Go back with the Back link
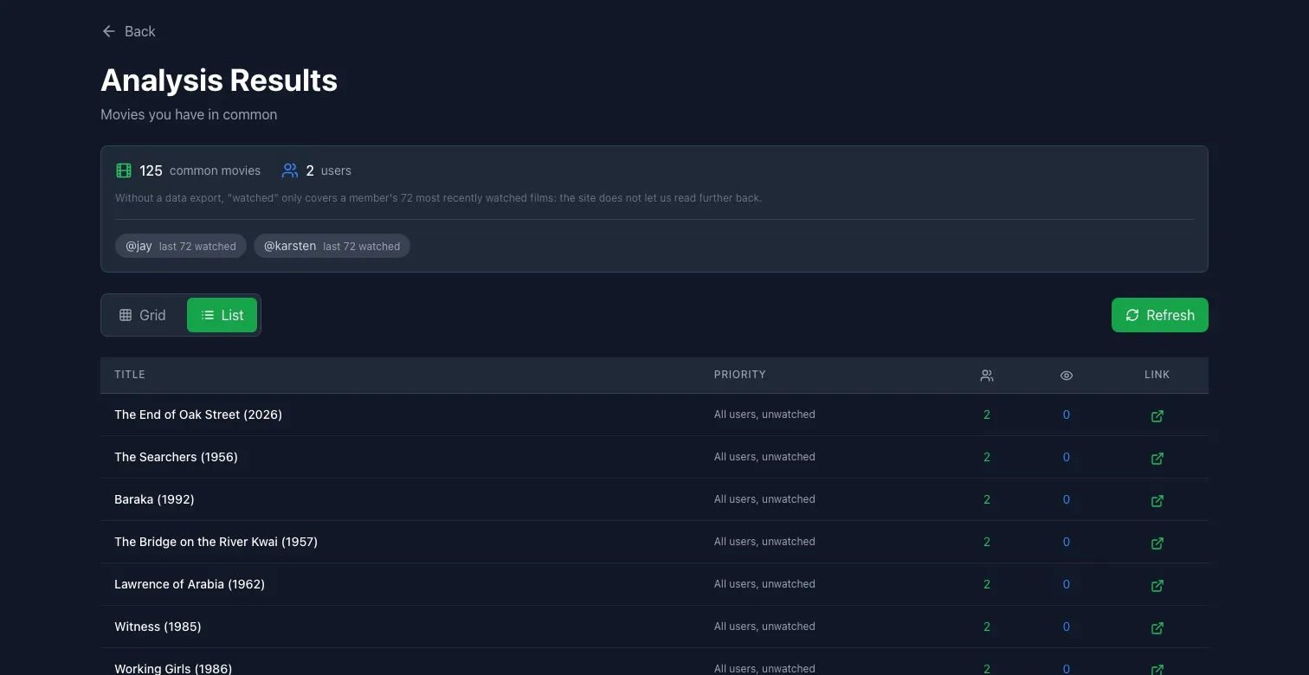1309x675 pixels. pos(128,31)
